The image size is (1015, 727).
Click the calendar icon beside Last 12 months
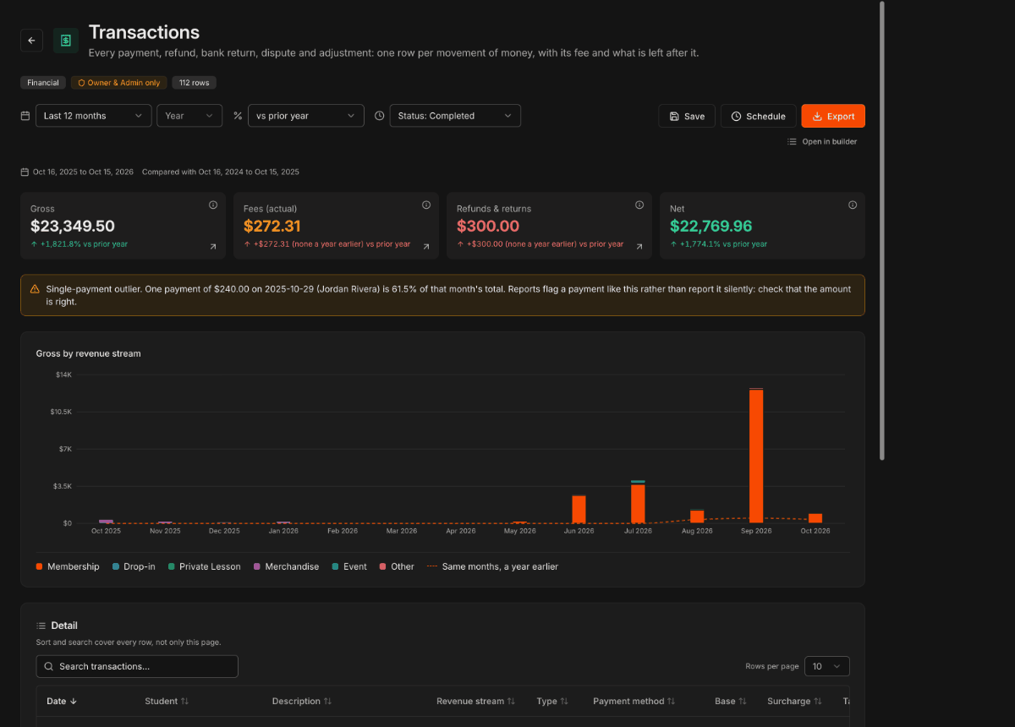coord(25,116)
